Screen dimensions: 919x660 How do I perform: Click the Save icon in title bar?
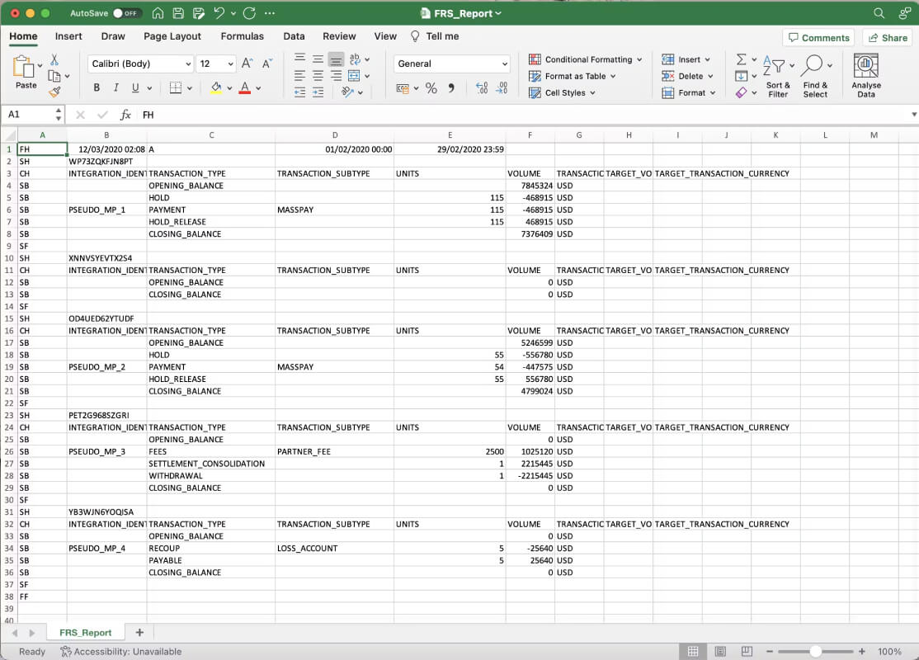[178, 13]
